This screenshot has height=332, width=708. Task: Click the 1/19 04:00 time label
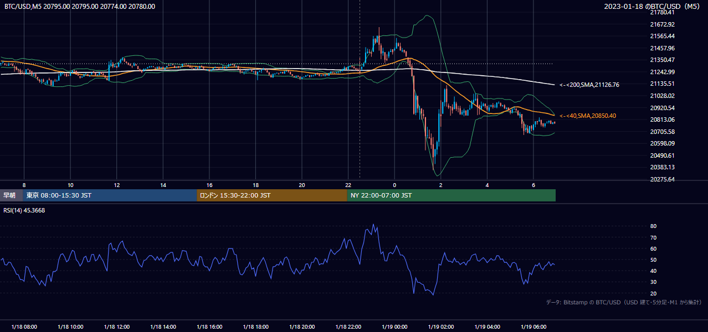[487, 327]
